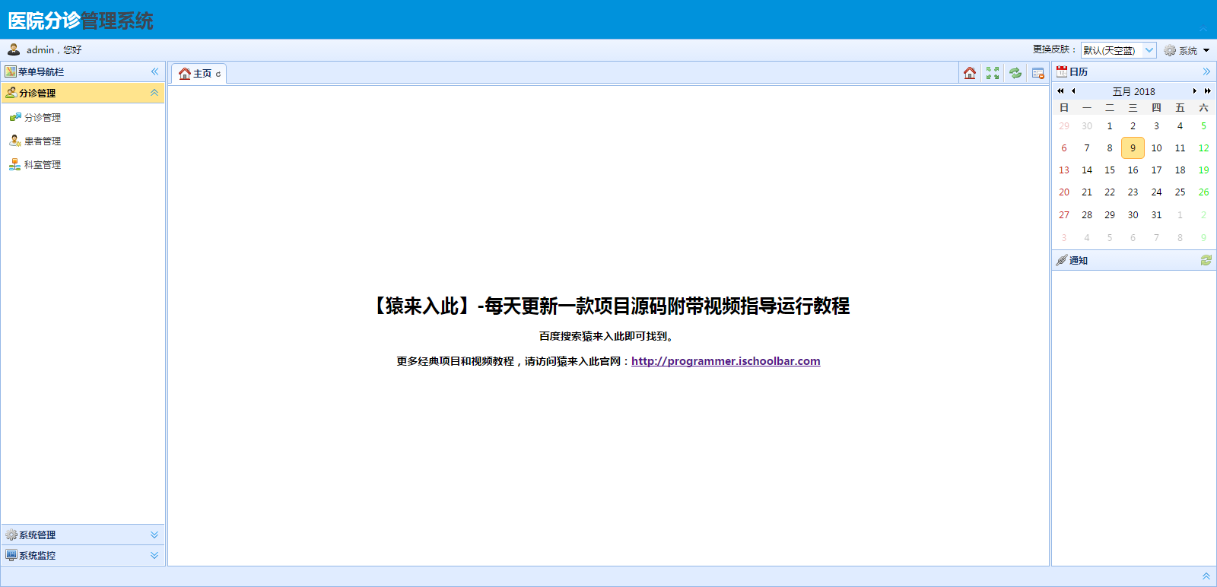Select the 主页 home tab

(199, 74)
